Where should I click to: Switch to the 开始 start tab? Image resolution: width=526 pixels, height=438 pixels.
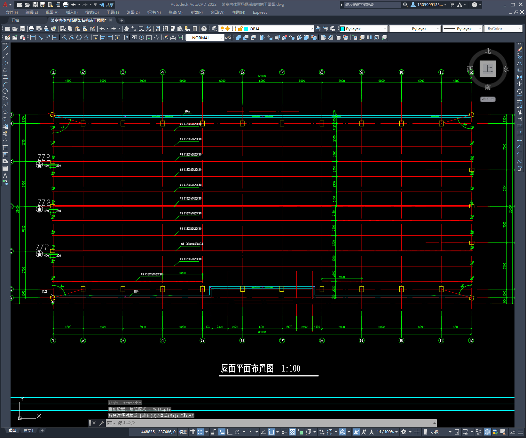[15, 20]
